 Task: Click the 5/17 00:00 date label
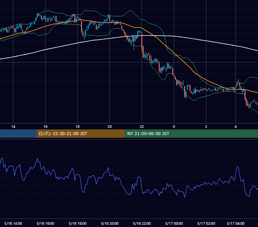[174, 223]
